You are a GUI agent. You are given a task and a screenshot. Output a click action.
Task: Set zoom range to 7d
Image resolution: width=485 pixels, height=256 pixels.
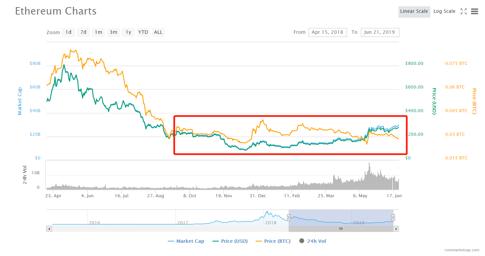pyautogui.click(x=83, y=32)
